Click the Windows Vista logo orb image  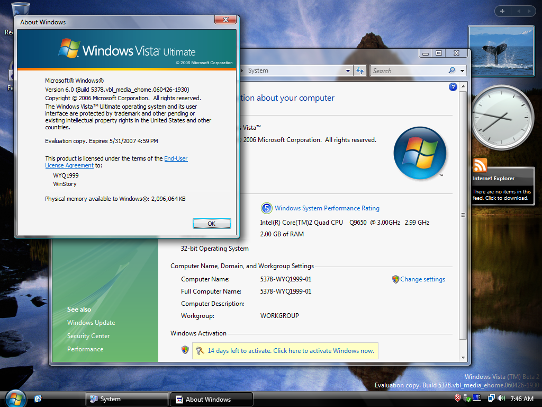420,153
